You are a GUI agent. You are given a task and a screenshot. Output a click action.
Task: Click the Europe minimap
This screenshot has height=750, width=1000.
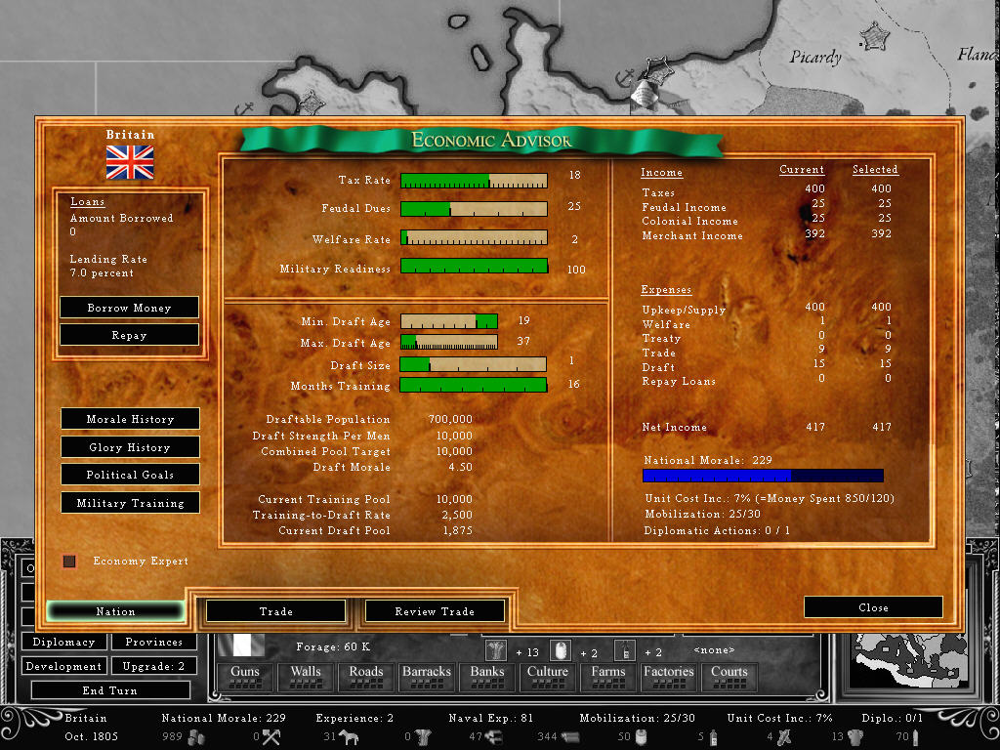911,661
